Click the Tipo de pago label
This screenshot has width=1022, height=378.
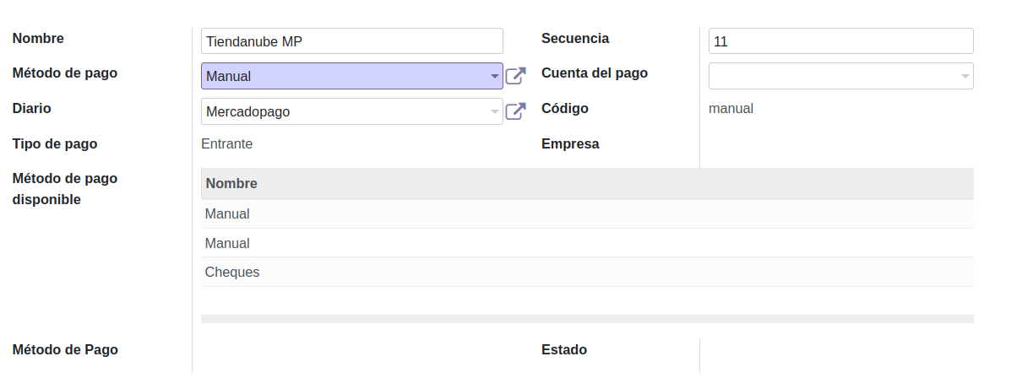(x=55, y=143)
